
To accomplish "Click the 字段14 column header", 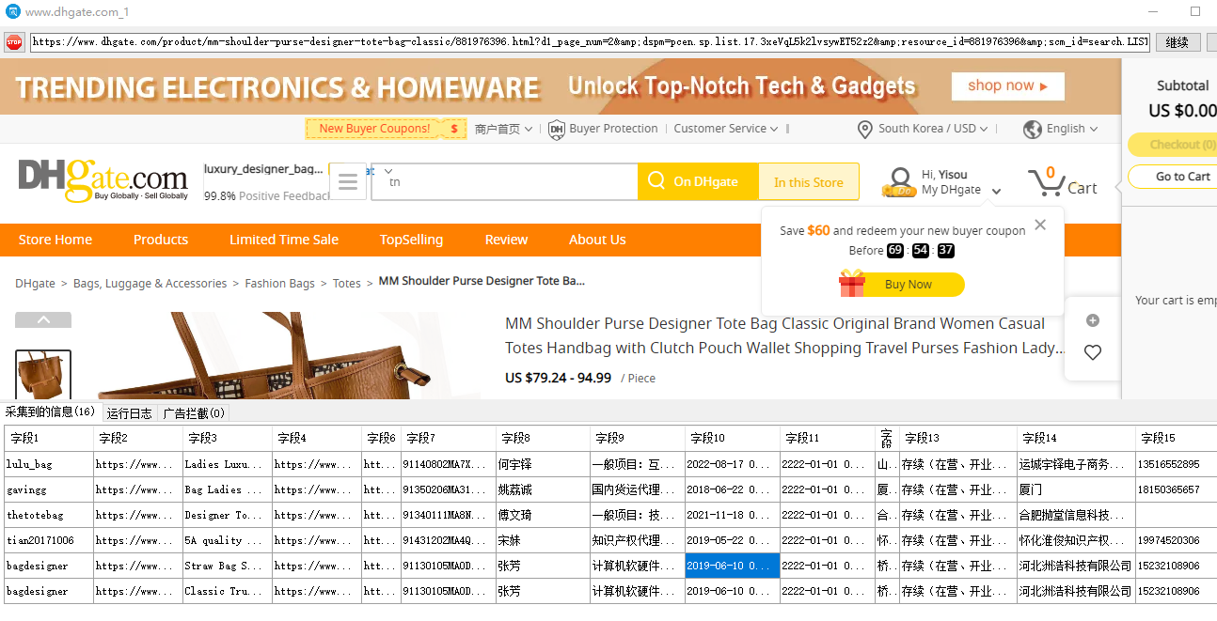I will coord(1076,439).
